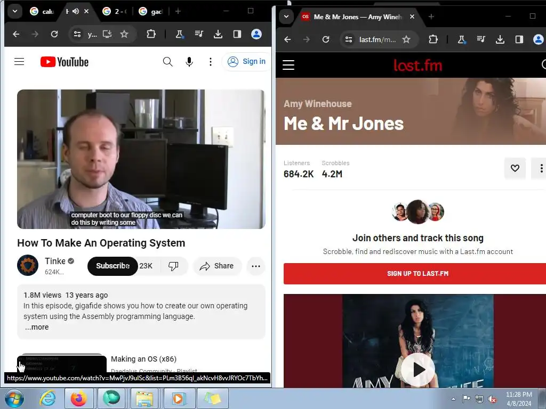Love this track with heart button
Image resolution: width=546 pixels, height=409 pixels.
pyautogui.click(x=515, y=168)
